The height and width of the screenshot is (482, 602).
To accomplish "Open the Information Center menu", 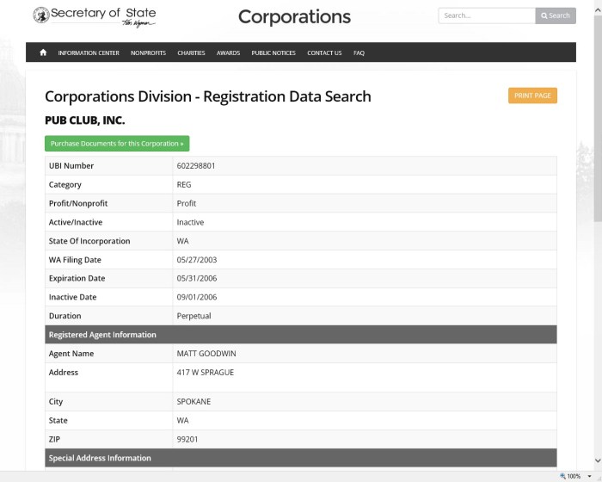I will point(89,53).
